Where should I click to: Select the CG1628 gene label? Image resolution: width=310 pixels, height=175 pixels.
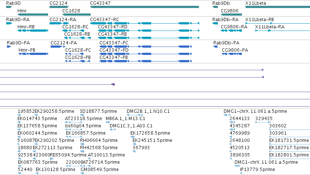(x=71, y=11)
